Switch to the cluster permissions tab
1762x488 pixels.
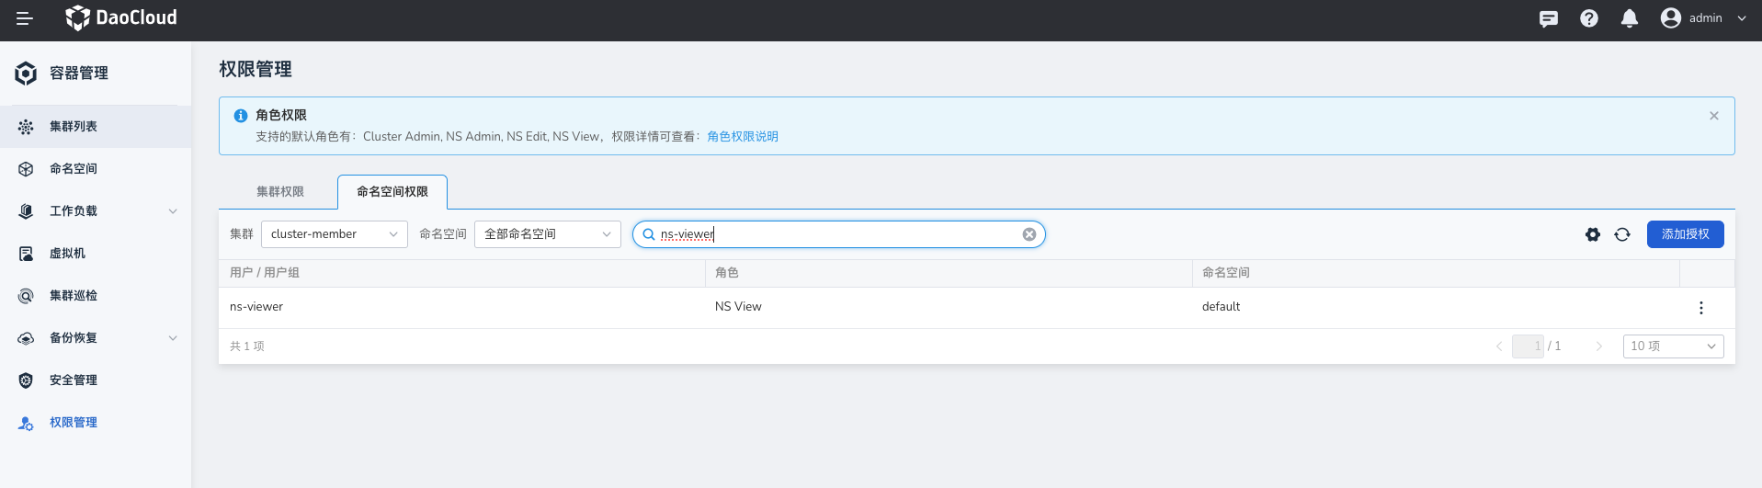coord(280,192)
